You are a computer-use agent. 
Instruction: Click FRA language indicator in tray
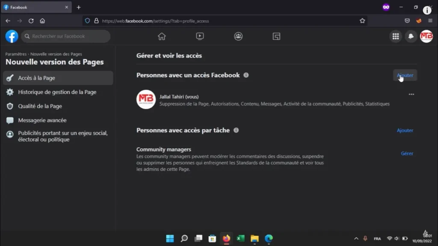coord(377,239)
